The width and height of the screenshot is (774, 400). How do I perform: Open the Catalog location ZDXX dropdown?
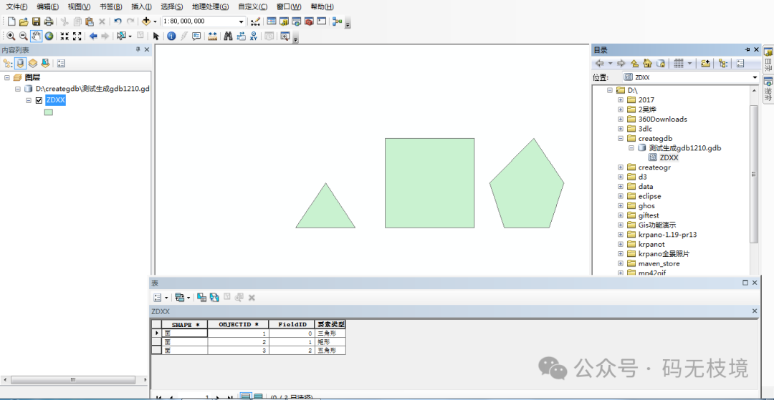click(755, 77)
